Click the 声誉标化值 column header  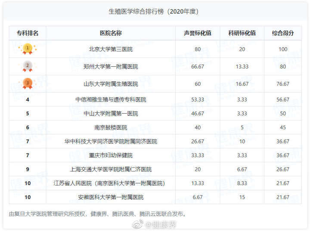[x=198, y=33]
